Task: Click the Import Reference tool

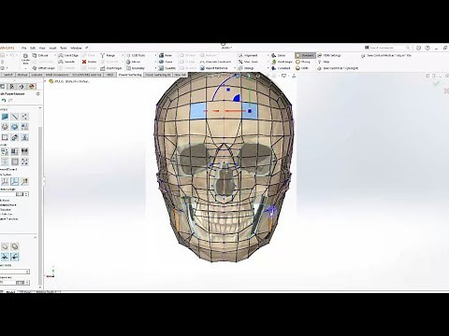Action: pyautogui.click(x=213, y=68)
